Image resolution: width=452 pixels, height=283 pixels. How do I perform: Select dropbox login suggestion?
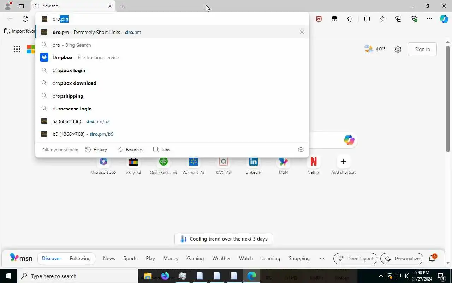pyautogui.click(x=172, y=70)
